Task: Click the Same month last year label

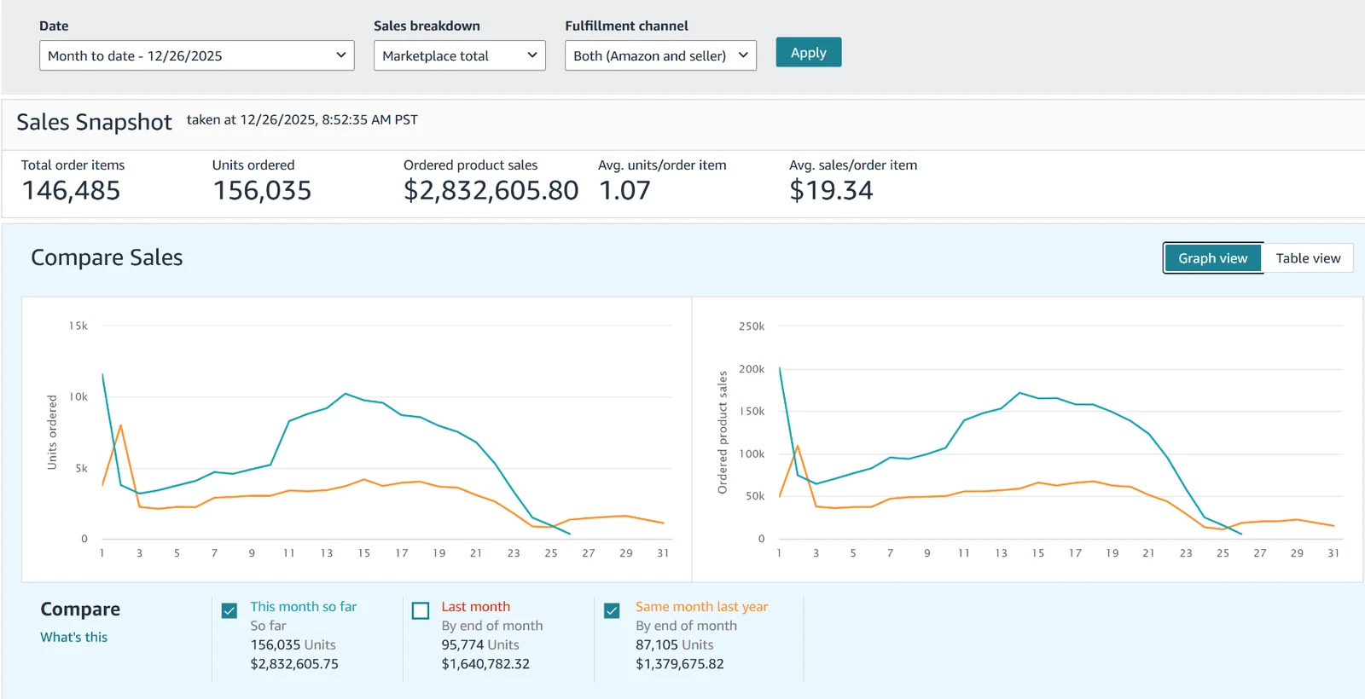Action: point(702,606)
